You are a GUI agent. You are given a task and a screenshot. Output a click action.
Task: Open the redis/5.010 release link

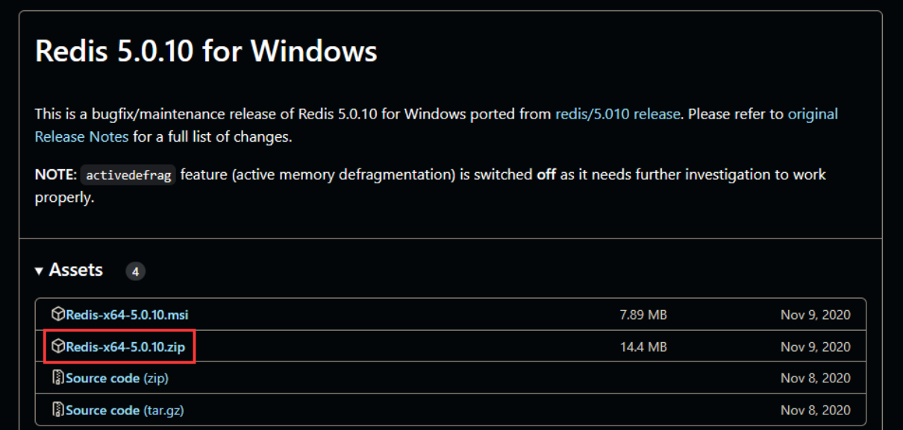pos(617,114)
